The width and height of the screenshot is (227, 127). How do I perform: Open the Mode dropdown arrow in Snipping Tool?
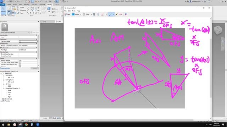tap(81, 14)
